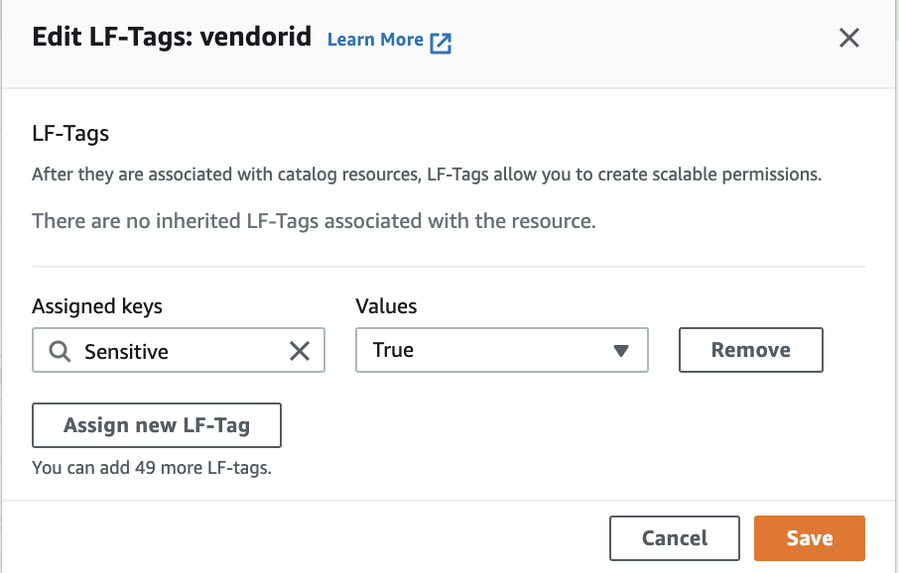Click the external link icon beside Learn More
Viewport: 899px width, 573px height.
(441, 42)
